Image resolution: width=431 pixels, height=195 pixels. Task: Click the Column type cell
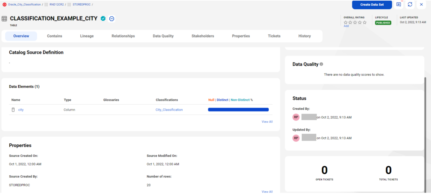pyautogui.click(x=69, y=110)
